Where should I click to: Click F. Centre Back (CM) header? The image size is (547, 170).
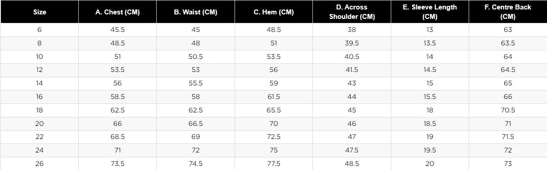coord(508,12)
